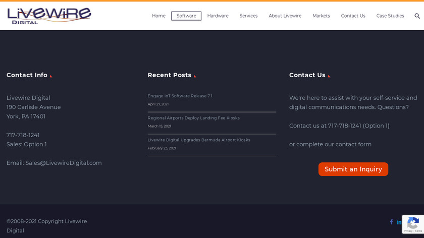424x238 pixels.
Task: Click the 'February 23, 2021' post date
Action: pos(162,148)
